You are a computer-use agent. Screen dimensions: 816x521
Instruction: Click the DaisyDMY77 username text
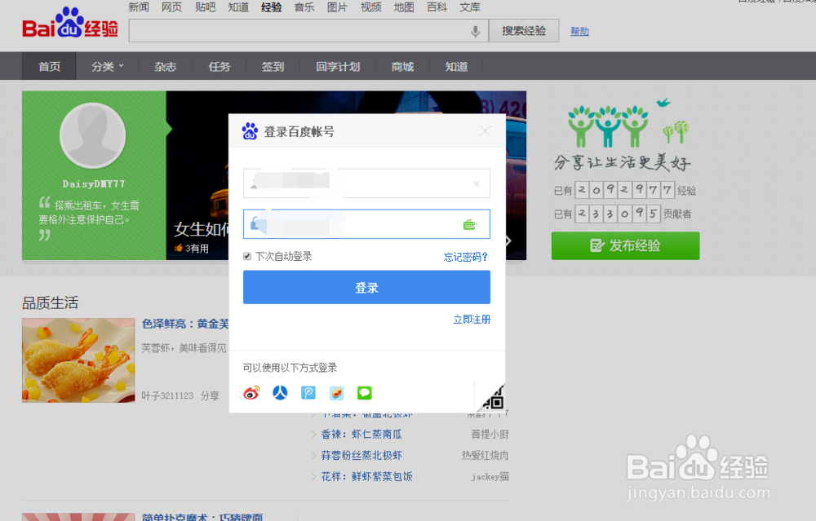point(94,184)
